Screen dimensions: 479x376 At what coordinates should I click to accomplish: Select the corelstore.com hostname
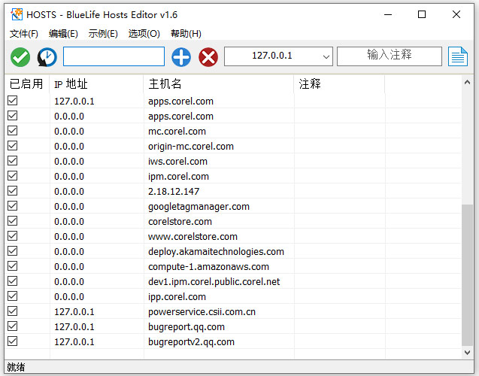(x=180, y=221)
